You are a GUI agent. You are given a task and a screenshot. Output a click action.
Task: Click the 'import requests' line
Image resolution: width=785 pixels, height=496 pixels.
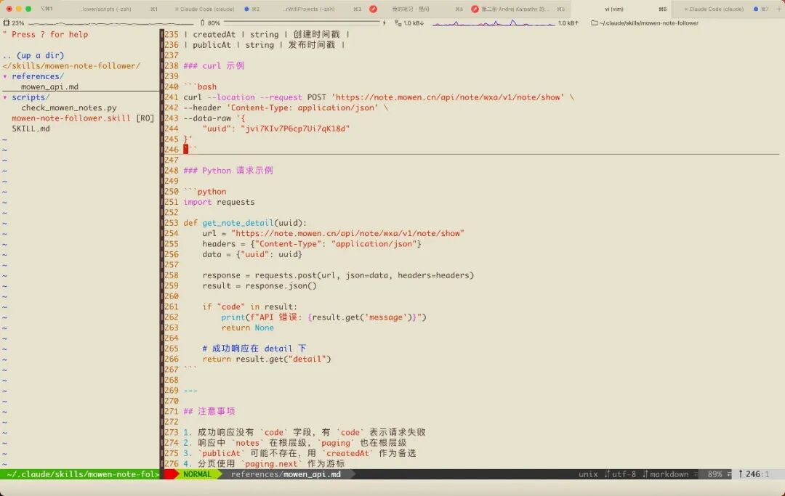(219, 202)
